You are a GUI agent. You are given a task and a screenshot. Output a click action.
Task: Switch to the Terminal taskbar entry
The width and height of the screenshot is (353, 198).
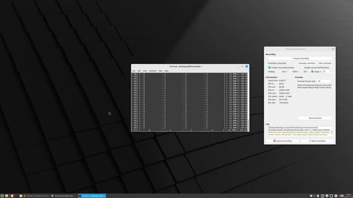tap(92, 196)
